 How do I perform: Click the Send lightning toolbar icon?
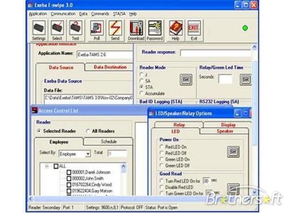(x=115, y=31)
